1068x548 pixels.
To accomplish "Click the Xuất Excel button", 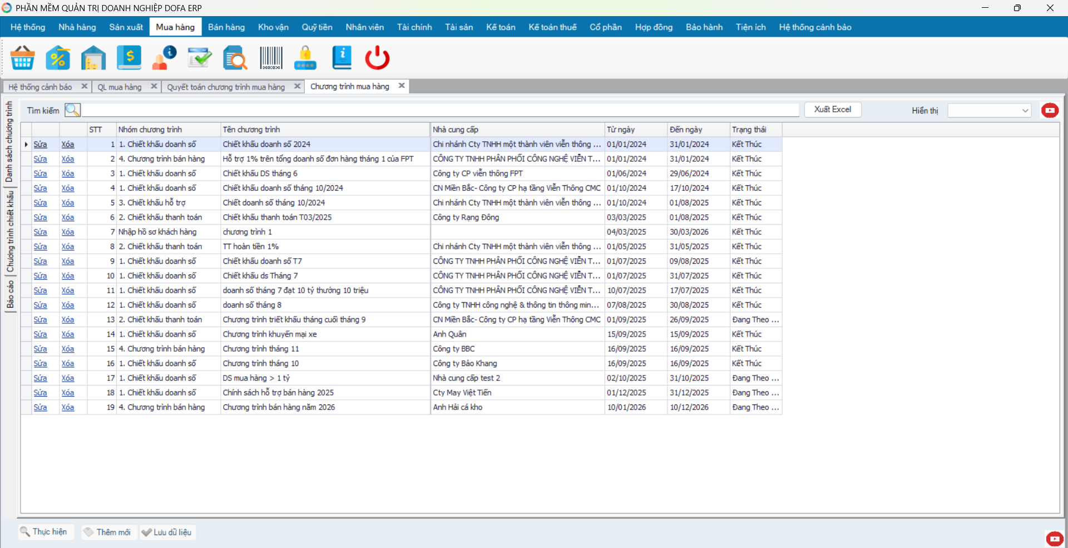I will click(832, 110).
